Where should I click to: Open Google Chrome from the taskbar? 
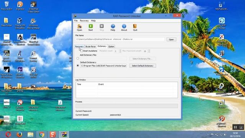pyautogui.click(x=42, y=135)
